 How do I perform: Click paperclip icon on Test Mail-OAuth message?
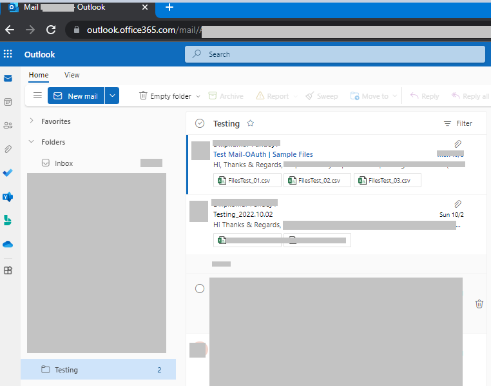[x=457, y=144]
